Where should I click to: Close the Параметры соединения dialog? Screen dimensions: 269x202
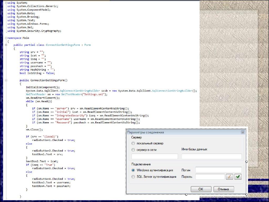[243, 132]
